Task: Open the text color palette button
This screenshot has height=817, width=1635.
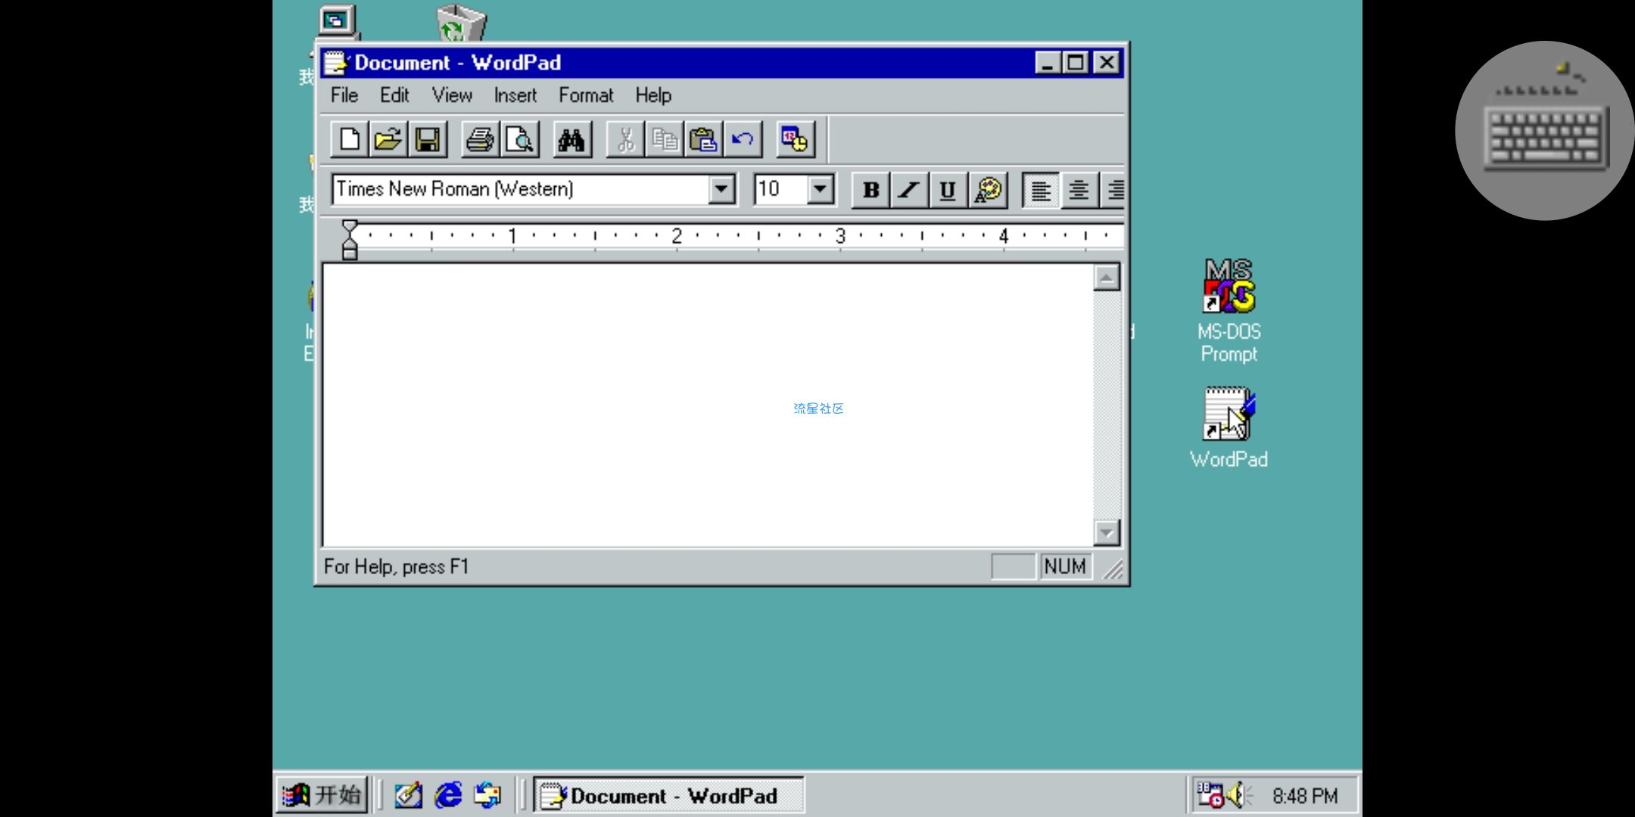Action: 988,190
